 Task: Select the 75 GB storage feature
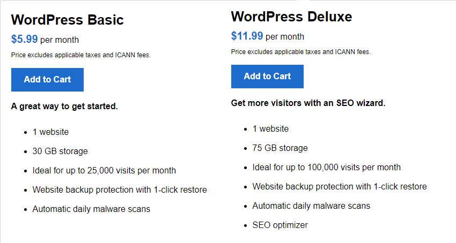click(280, 148)
